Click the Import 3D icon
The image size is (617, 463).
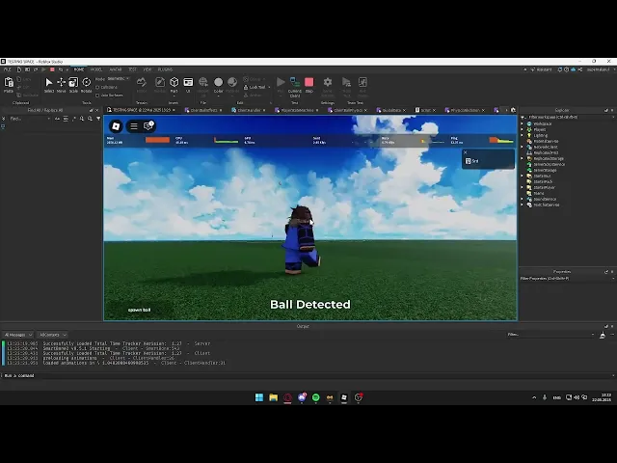[203, 82]
